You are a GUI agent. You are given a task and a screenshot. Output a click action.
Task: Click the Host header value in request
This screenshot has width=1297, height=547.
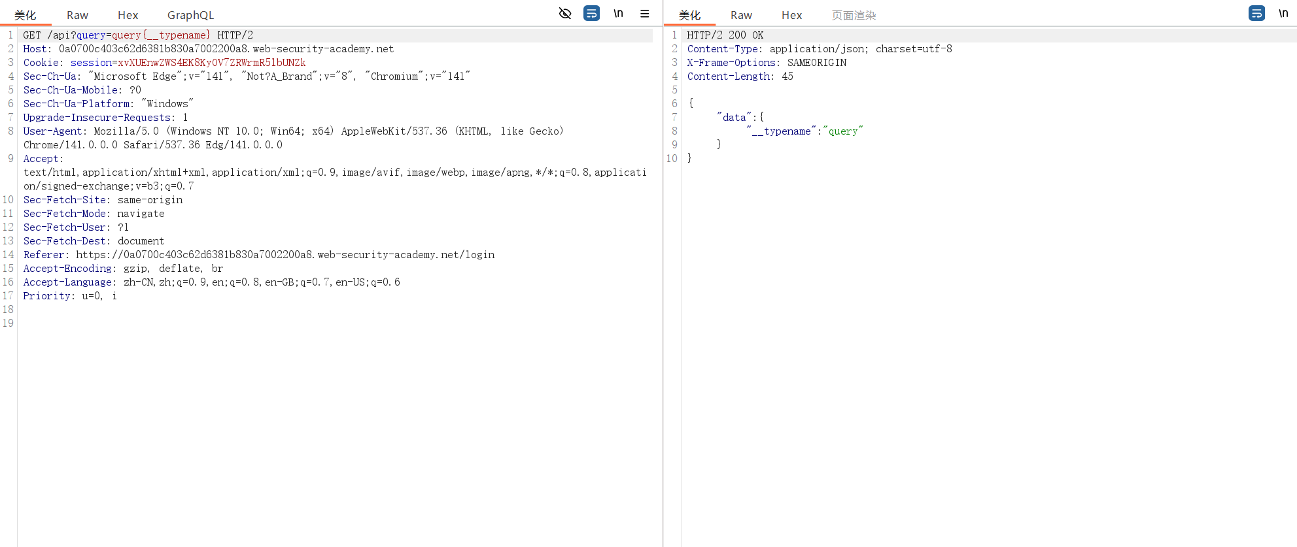[x=226, y=49]
